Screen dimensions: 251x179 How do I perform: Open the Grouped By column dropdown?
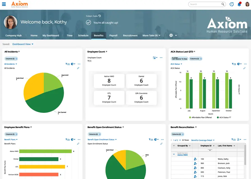190,146
